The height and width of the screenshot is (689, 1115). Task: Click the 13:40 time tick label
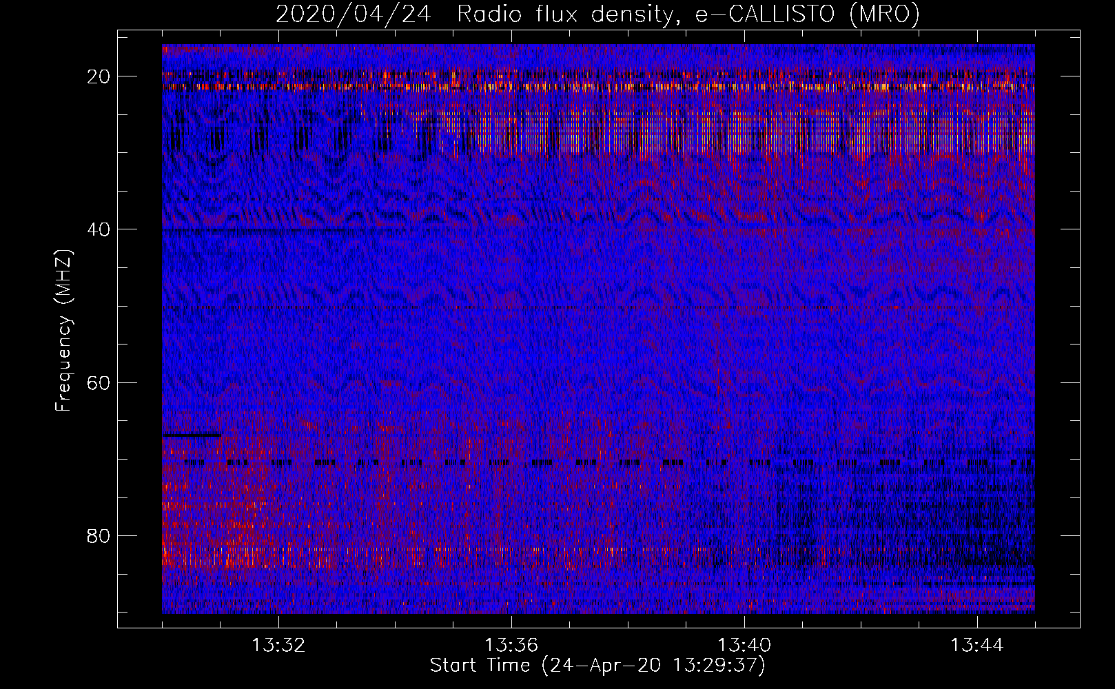(744, 646)
